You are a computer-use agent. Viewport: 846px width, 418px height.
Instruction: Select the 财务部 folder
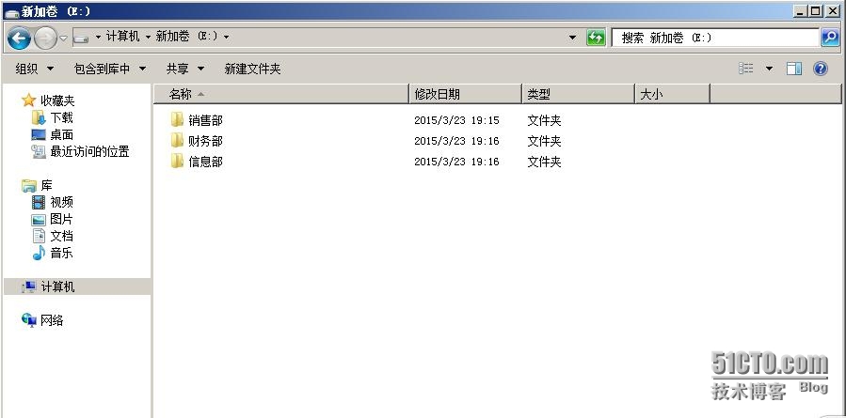click(x=205, y=141)
